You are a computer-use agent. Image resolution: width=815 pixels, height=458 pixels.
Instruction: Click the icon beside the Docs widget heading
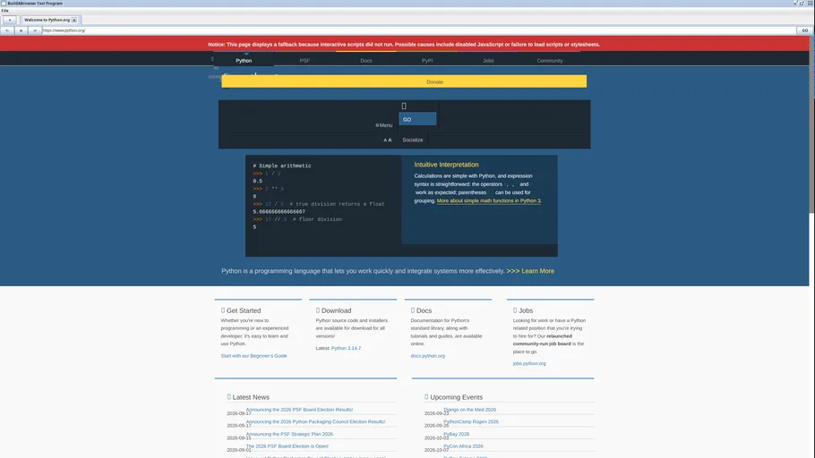(x=413, y=310)
